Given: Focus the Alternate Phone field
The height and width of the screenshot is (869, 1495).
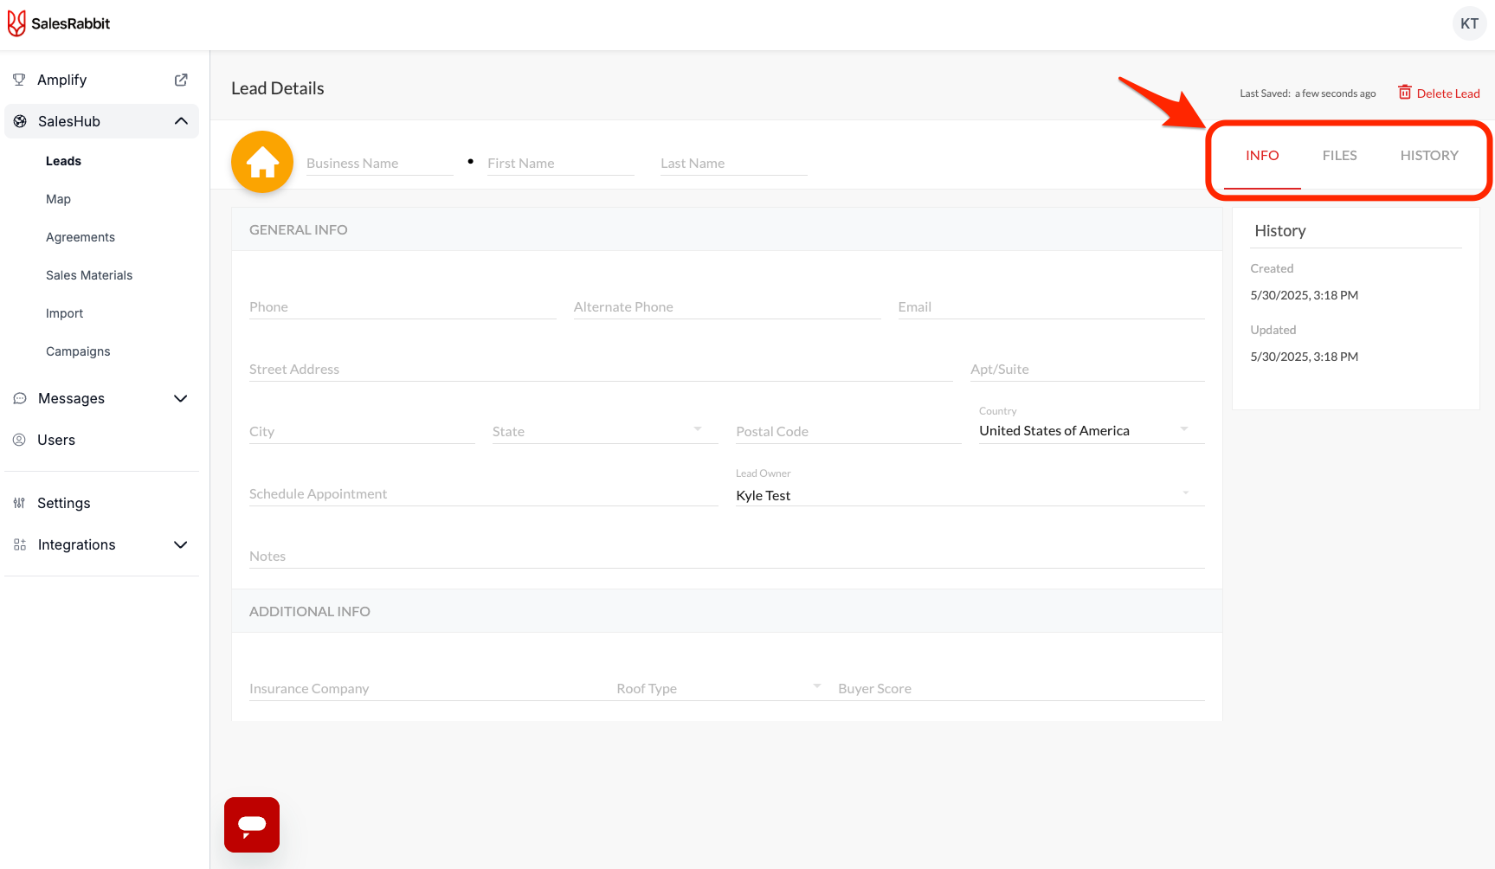Looking at the screenshot, I should 727,306.
